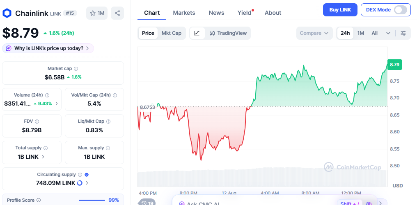The image size is (417, 205).
Task: Open Volume (24h) info icon
Action: tap(47, 95)
